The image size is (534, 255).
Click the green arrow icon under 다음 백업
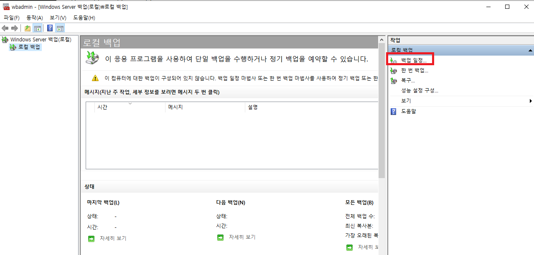[x=220, y=237]
